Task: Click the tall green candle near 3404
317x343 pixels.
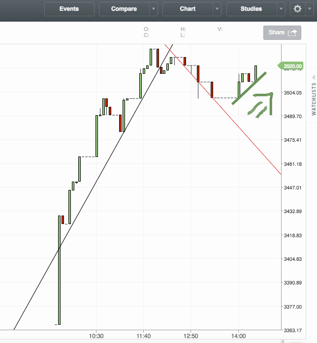Action: (59, 270)
